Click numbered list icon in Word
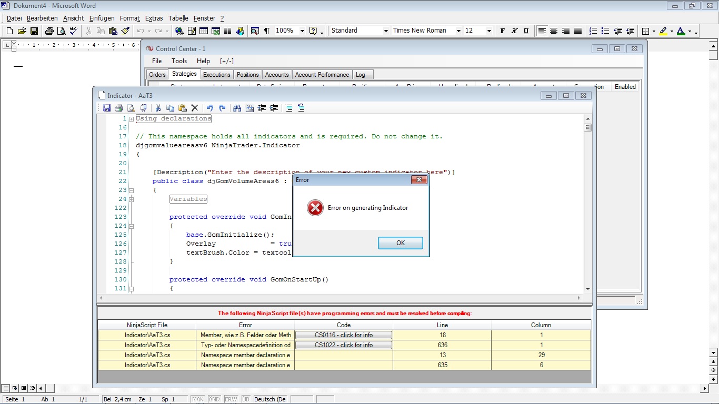The image size is (719, 404). coord(593,31)
